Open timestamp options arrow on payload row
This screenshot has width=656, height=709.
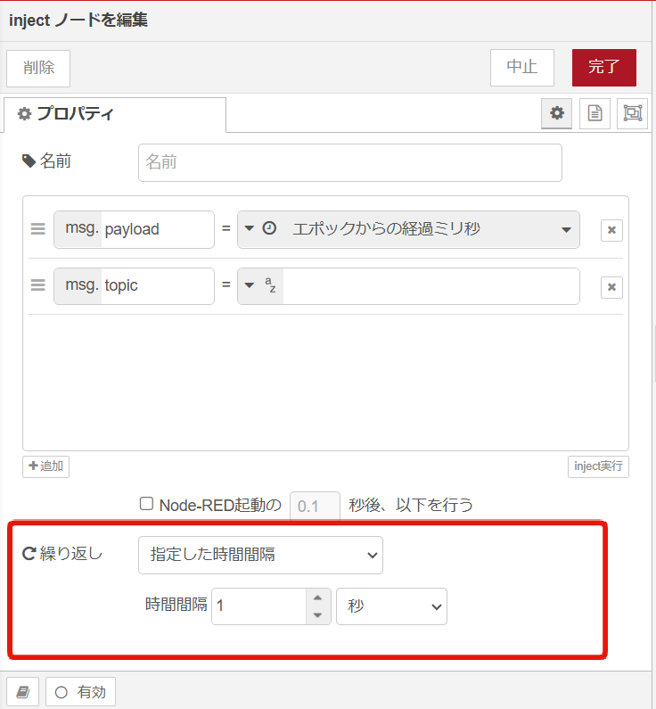tap(566, 230)
